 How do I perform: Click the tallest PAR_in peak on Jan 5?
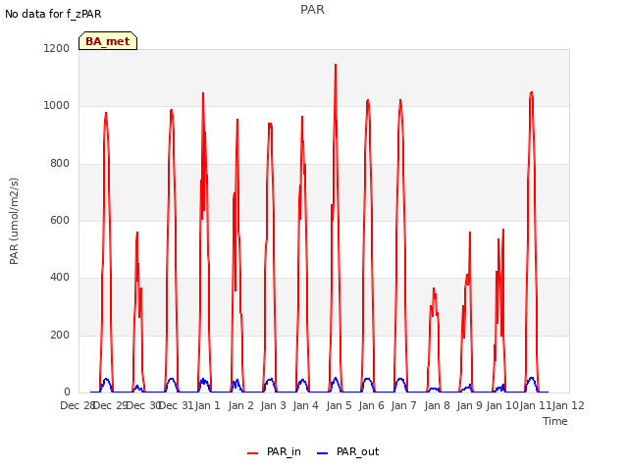[x=336, y=65]
